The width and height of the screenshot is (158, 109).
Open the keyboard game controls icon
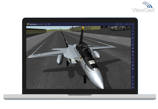pyautogui.click(x=133, y=41)
